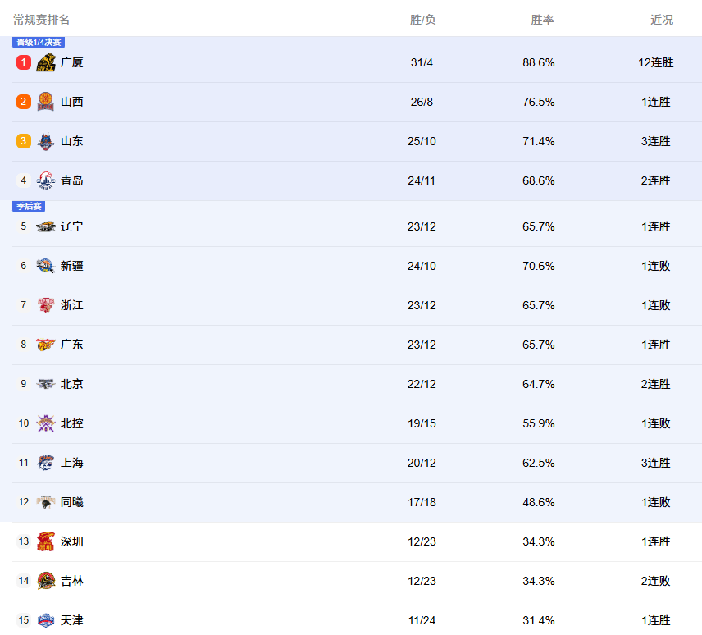Open the 天津 team name link
702x635 pixels.
click(72, 620)
